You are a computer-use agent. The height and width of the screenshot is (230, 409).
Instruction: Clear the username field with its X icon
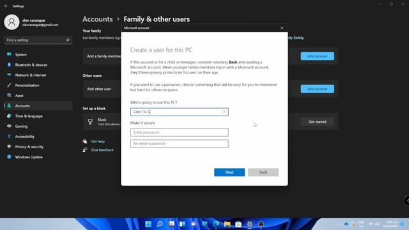(224, 112)
